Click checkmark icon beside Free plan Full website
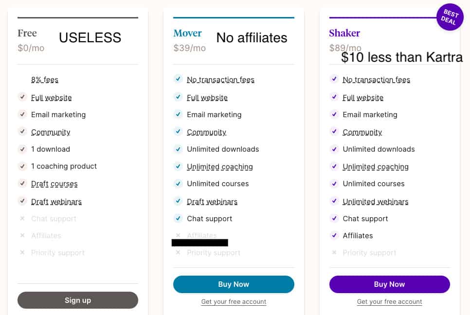 22,97
